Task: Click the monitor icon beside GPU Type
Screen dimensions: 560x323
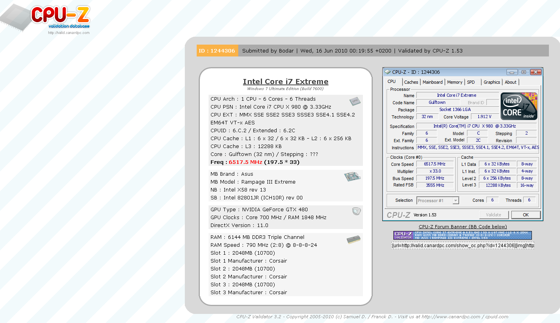Action: [356, 212]
